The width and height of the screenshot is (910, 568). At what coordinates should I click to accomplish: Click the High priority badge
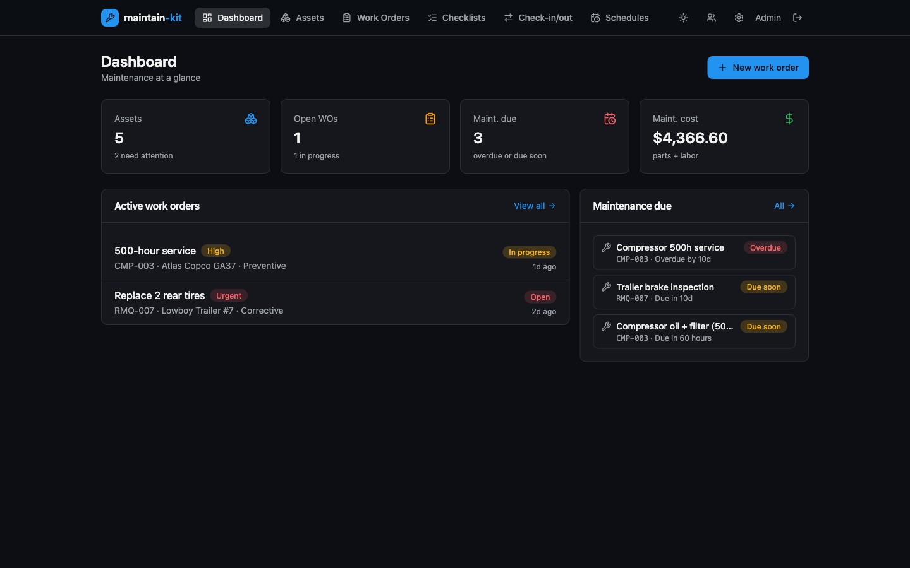215,251
